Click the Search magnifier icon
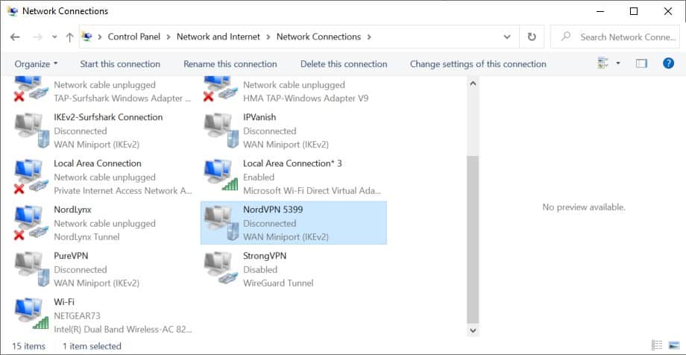 click(566, 37)
